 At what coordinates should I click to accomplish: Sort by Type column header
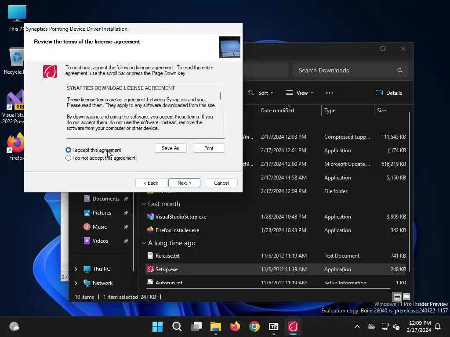click(330, 110)
